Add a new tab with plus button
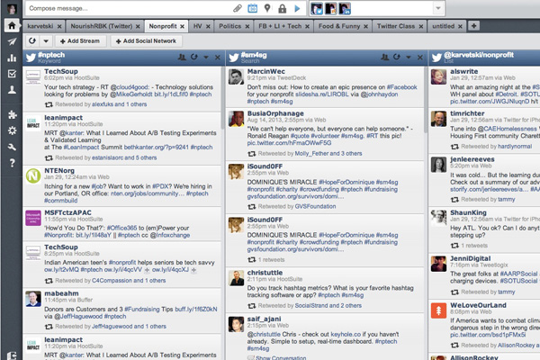This screenshot has width=540, height=360. coord(473,26)
